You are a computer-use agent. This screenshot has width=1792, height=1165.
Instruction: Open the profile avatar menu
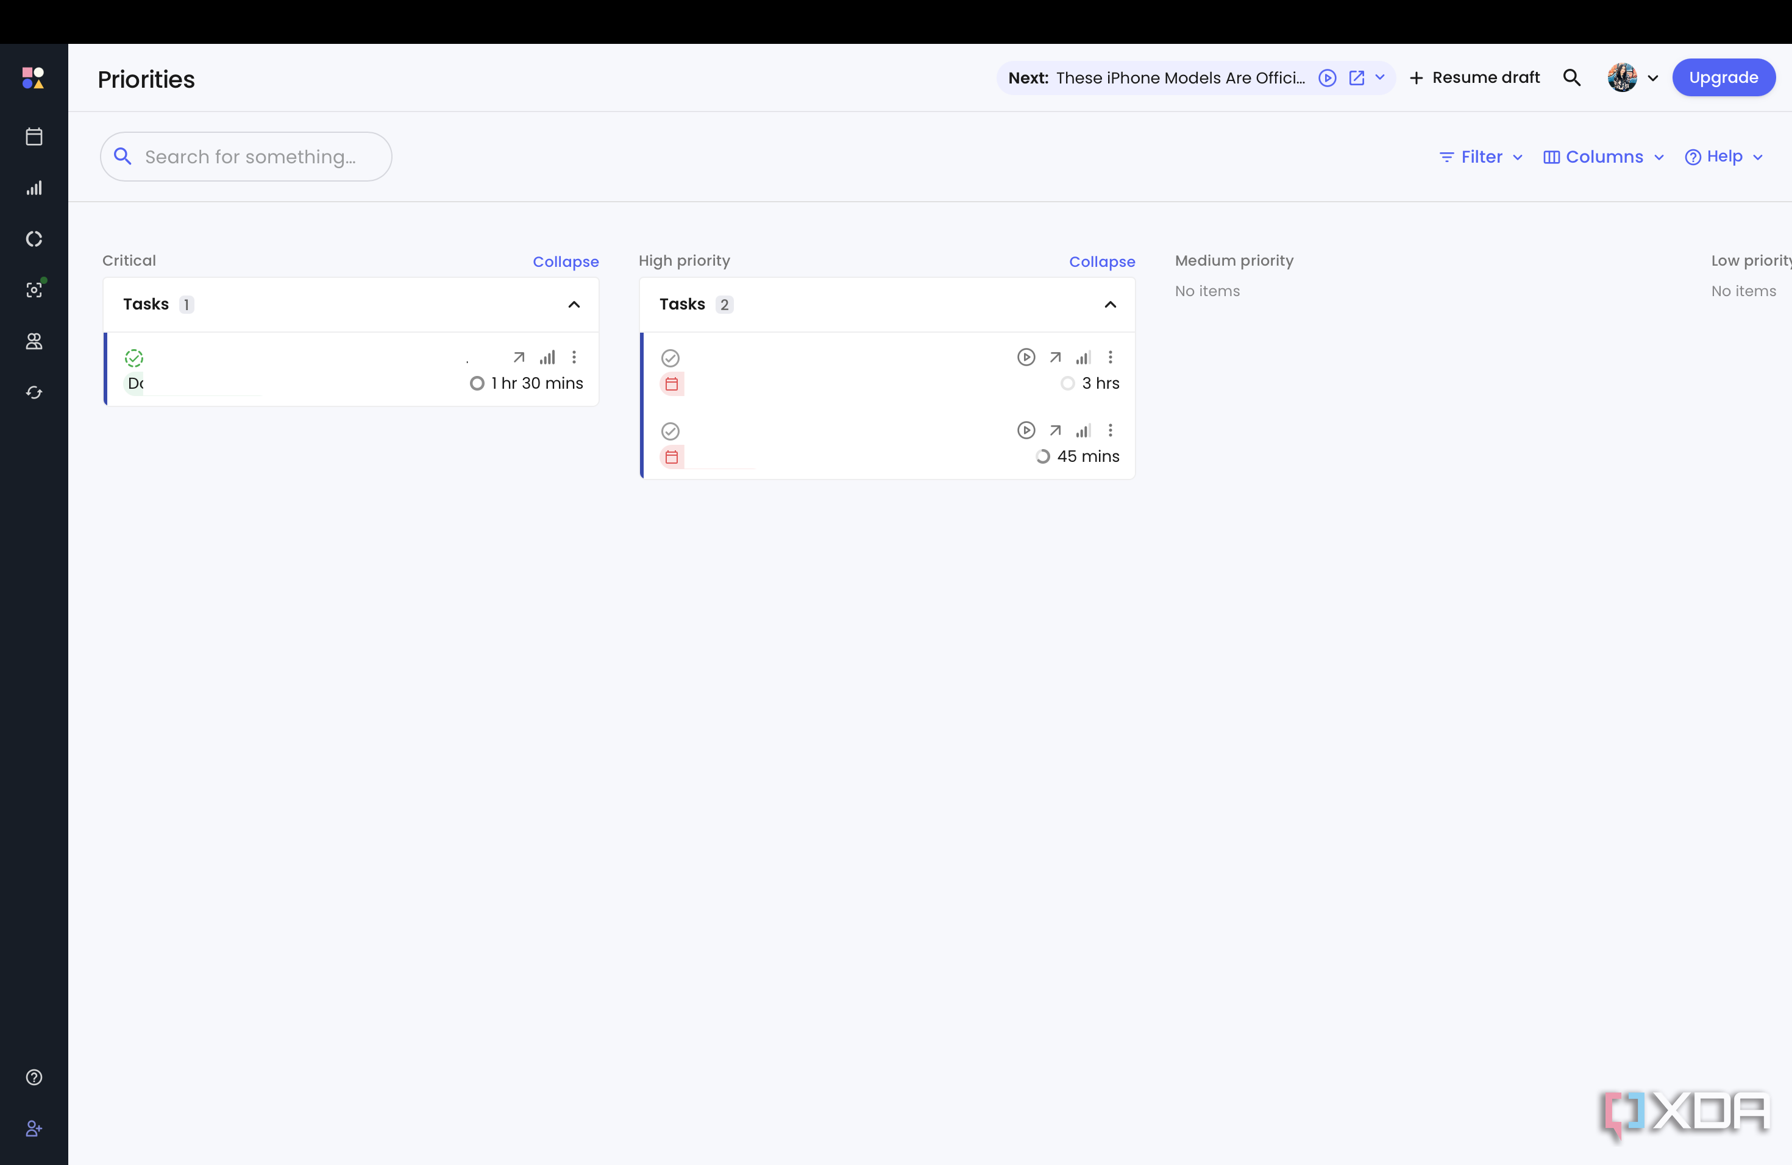click(1632, 77)
